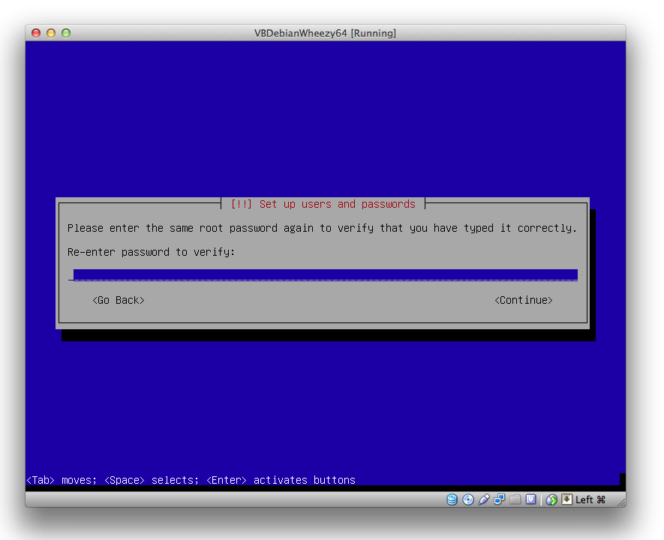664x540 pixels.
Task: Click the 'Set up users and passwords' heading
Action: 323,204
